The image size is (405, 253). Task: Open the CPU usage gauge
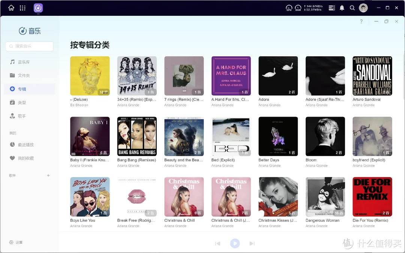pyautogui.click(x=289, y=8)
